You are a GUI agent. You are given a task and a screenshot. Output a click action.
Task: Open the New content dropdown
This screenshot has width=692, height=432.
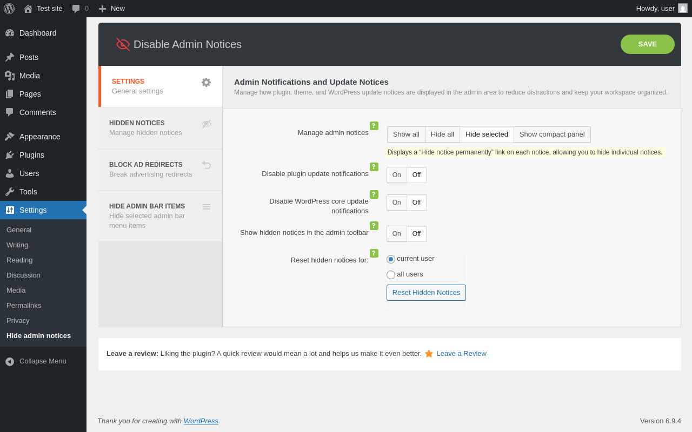click(112, 9)
